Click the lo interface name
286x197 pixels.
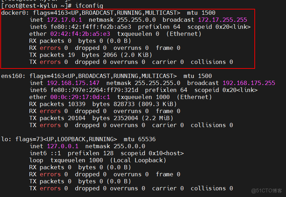(x=5, y=139)
